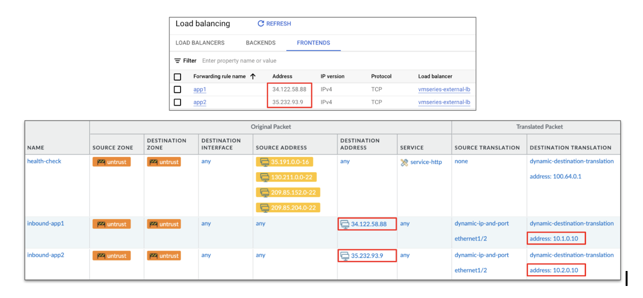Open the health-check NAT rule
The width and height of the screenshot is (643, 298).
pyautogui.click(x=44, y=161)
